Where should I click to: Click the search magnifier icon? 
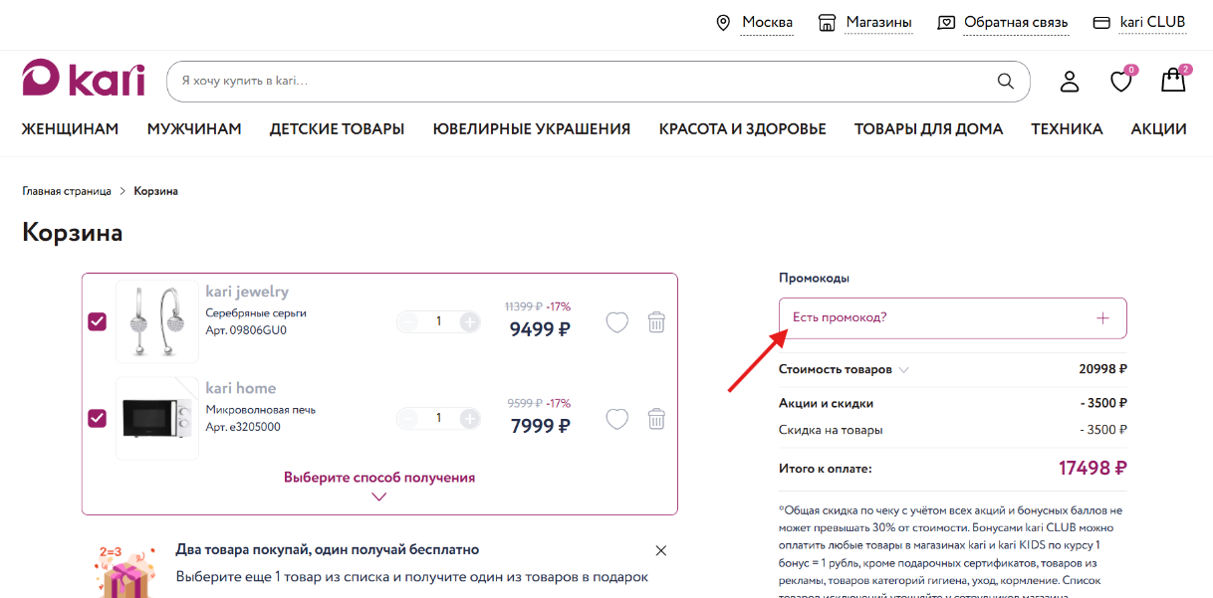tap(1006, 81)
